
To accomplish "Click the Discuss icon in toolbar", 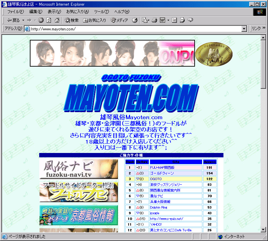I will tap(174, 20).
